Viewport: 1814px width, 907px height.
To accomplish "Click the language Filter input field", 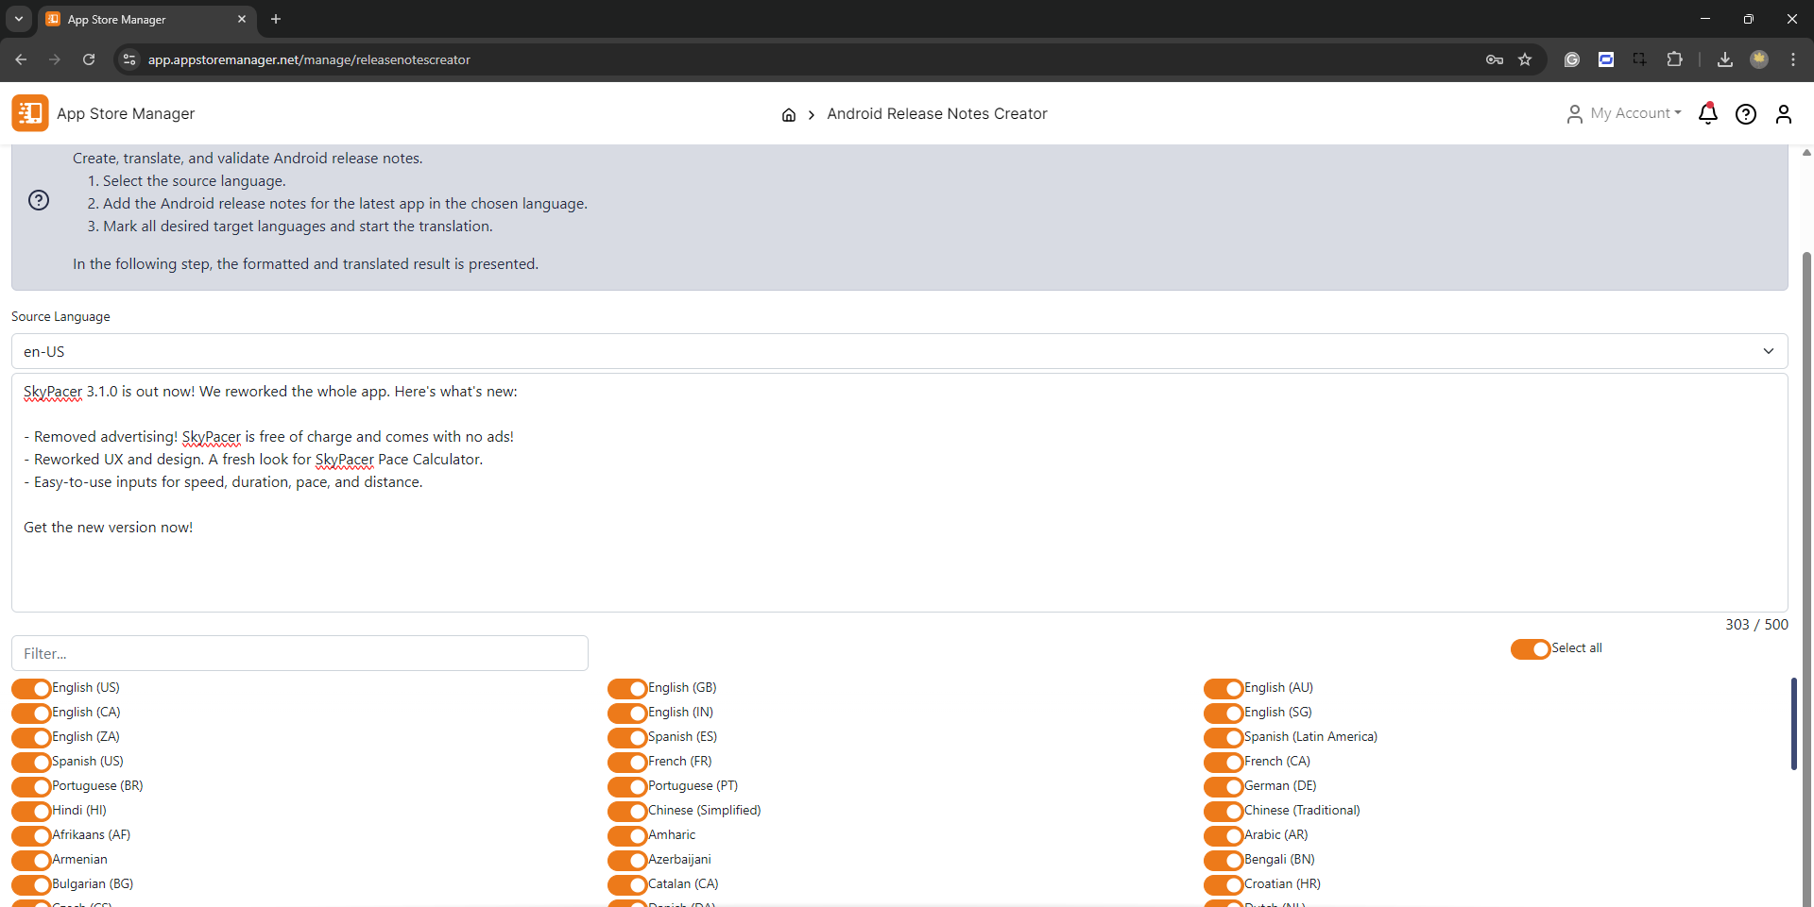I will click(299, 653).
